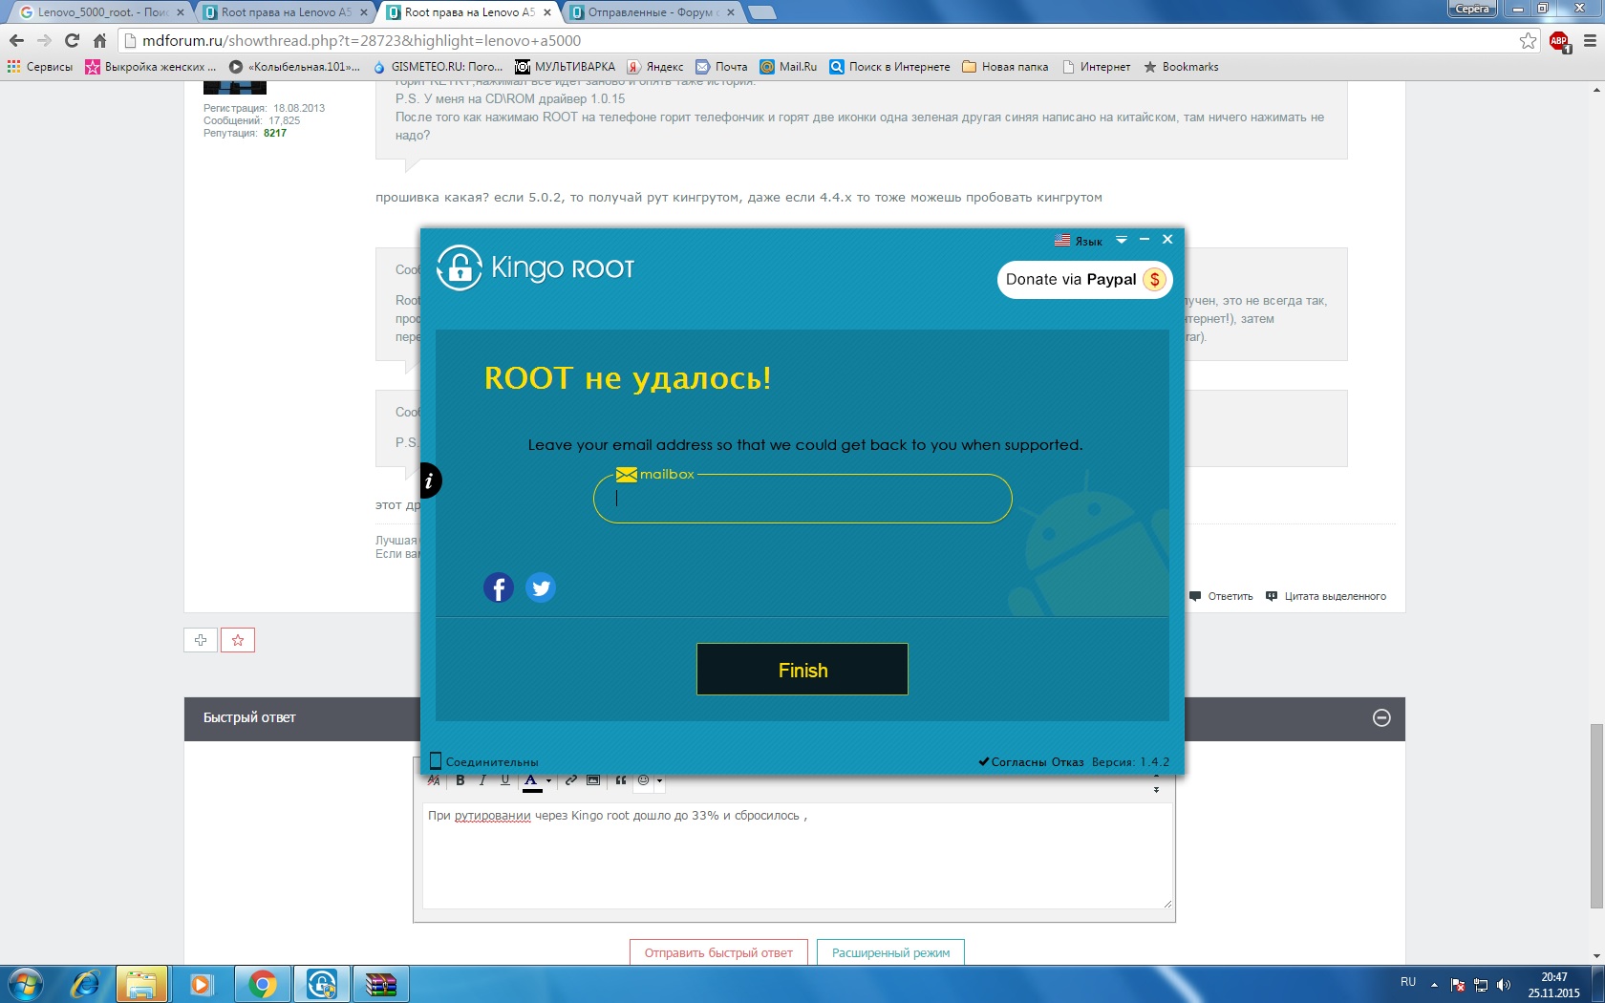Screen dimensions: 1605x1003
Task: Click the Twitter share icon
Action: 541,587
